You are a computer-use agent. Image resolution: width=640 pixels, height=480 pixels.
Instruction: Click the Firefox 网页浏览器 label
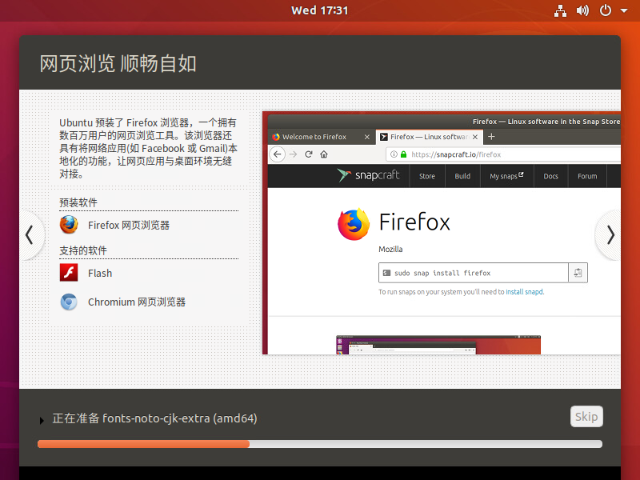(x=129, y=225)
